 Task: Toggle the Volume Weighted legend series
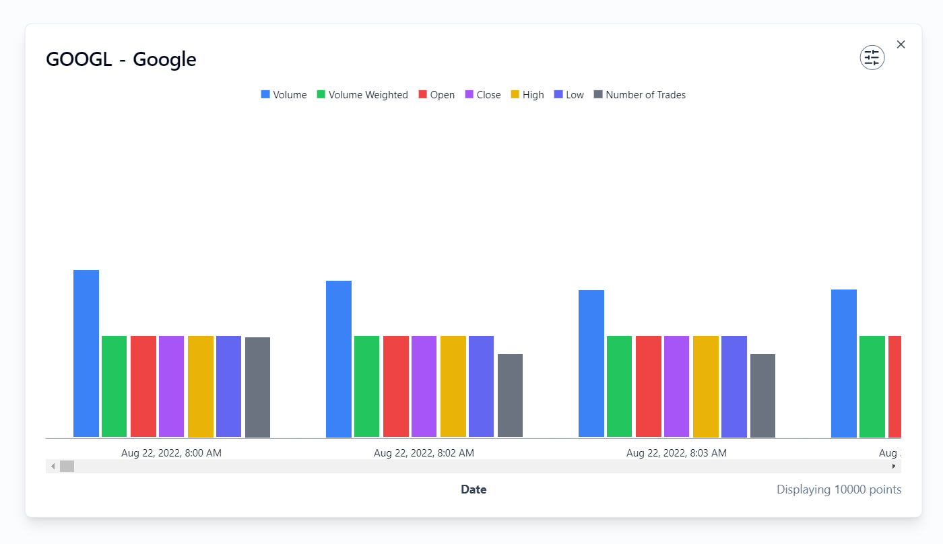(362, 95)
